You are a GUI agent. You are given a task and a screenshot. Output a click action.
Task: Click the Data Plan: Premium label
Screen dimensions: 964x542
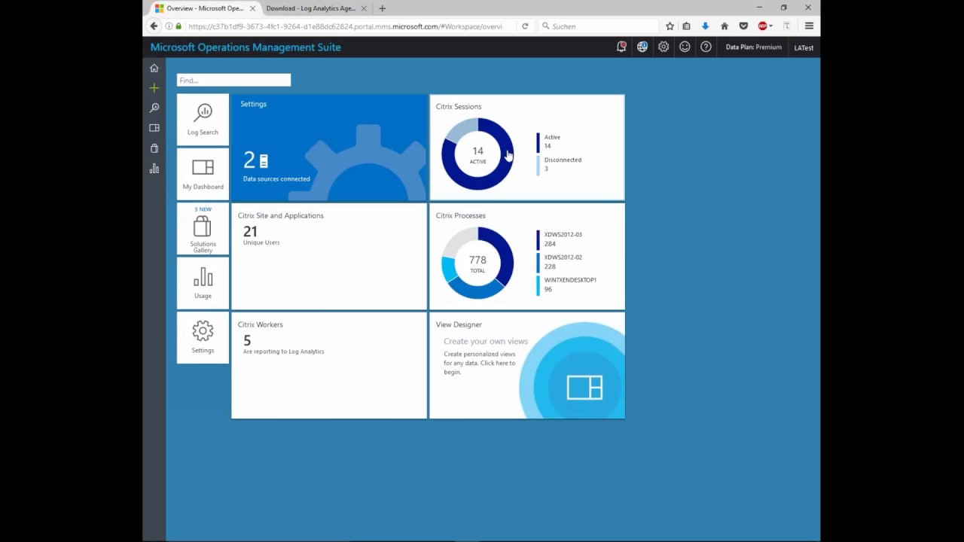point(753,47)
